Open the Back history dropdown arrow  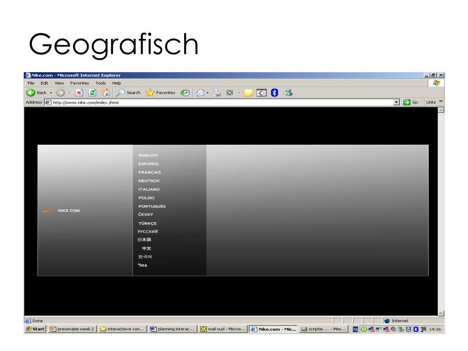(51, 93)
